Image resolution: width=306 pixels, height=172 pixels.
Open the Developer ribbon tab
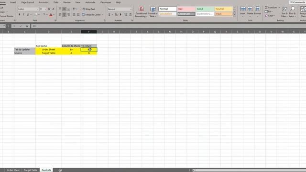pyautogui.click(x=106, y=2)
